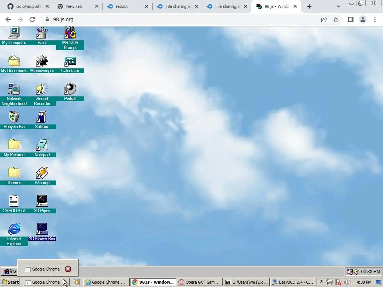Image resolution: width=383 pixels, height=287 pixels.
Task: Close the reboot tab
Action: [147, 6]
